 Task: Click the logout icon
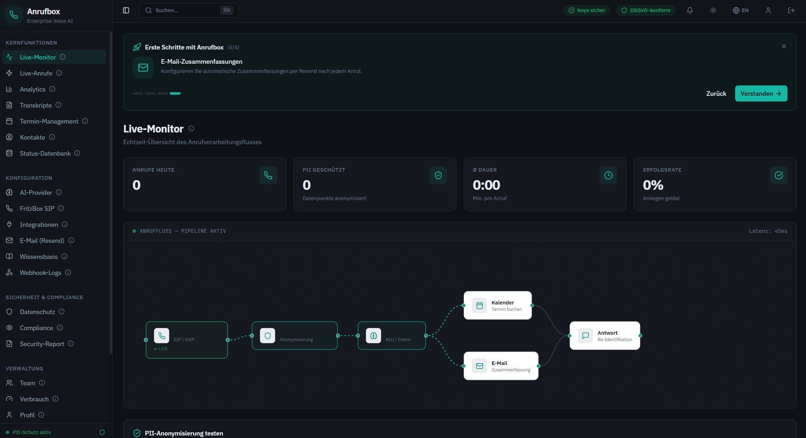[x=791, y=10]
